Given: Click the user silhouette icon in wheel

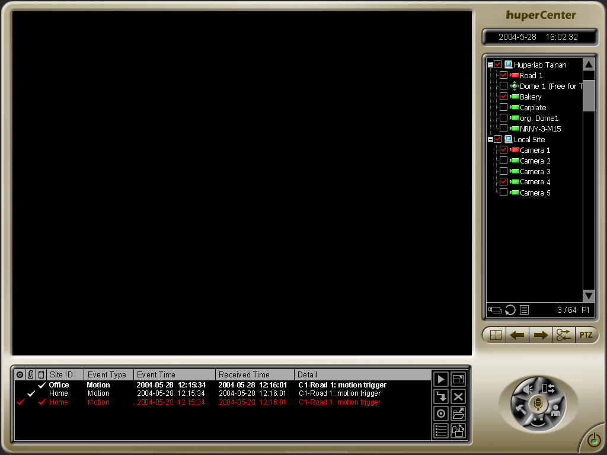Looking at the screenshot, I should point(555,410).
